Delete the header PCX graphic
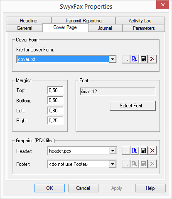172x199 pixels. [x=152, y=150]
